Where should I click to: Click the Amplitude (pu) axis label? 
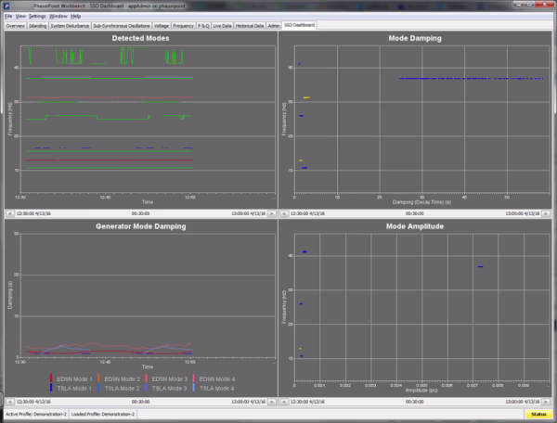(x=421, y=391)
